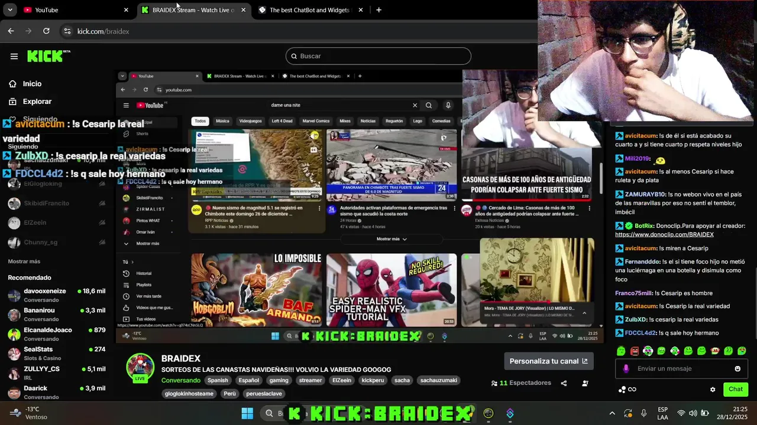Switch to The best ChatBot tab
Image resolution: width=757 pixels, height=425 pixels.
click(310, 10)
